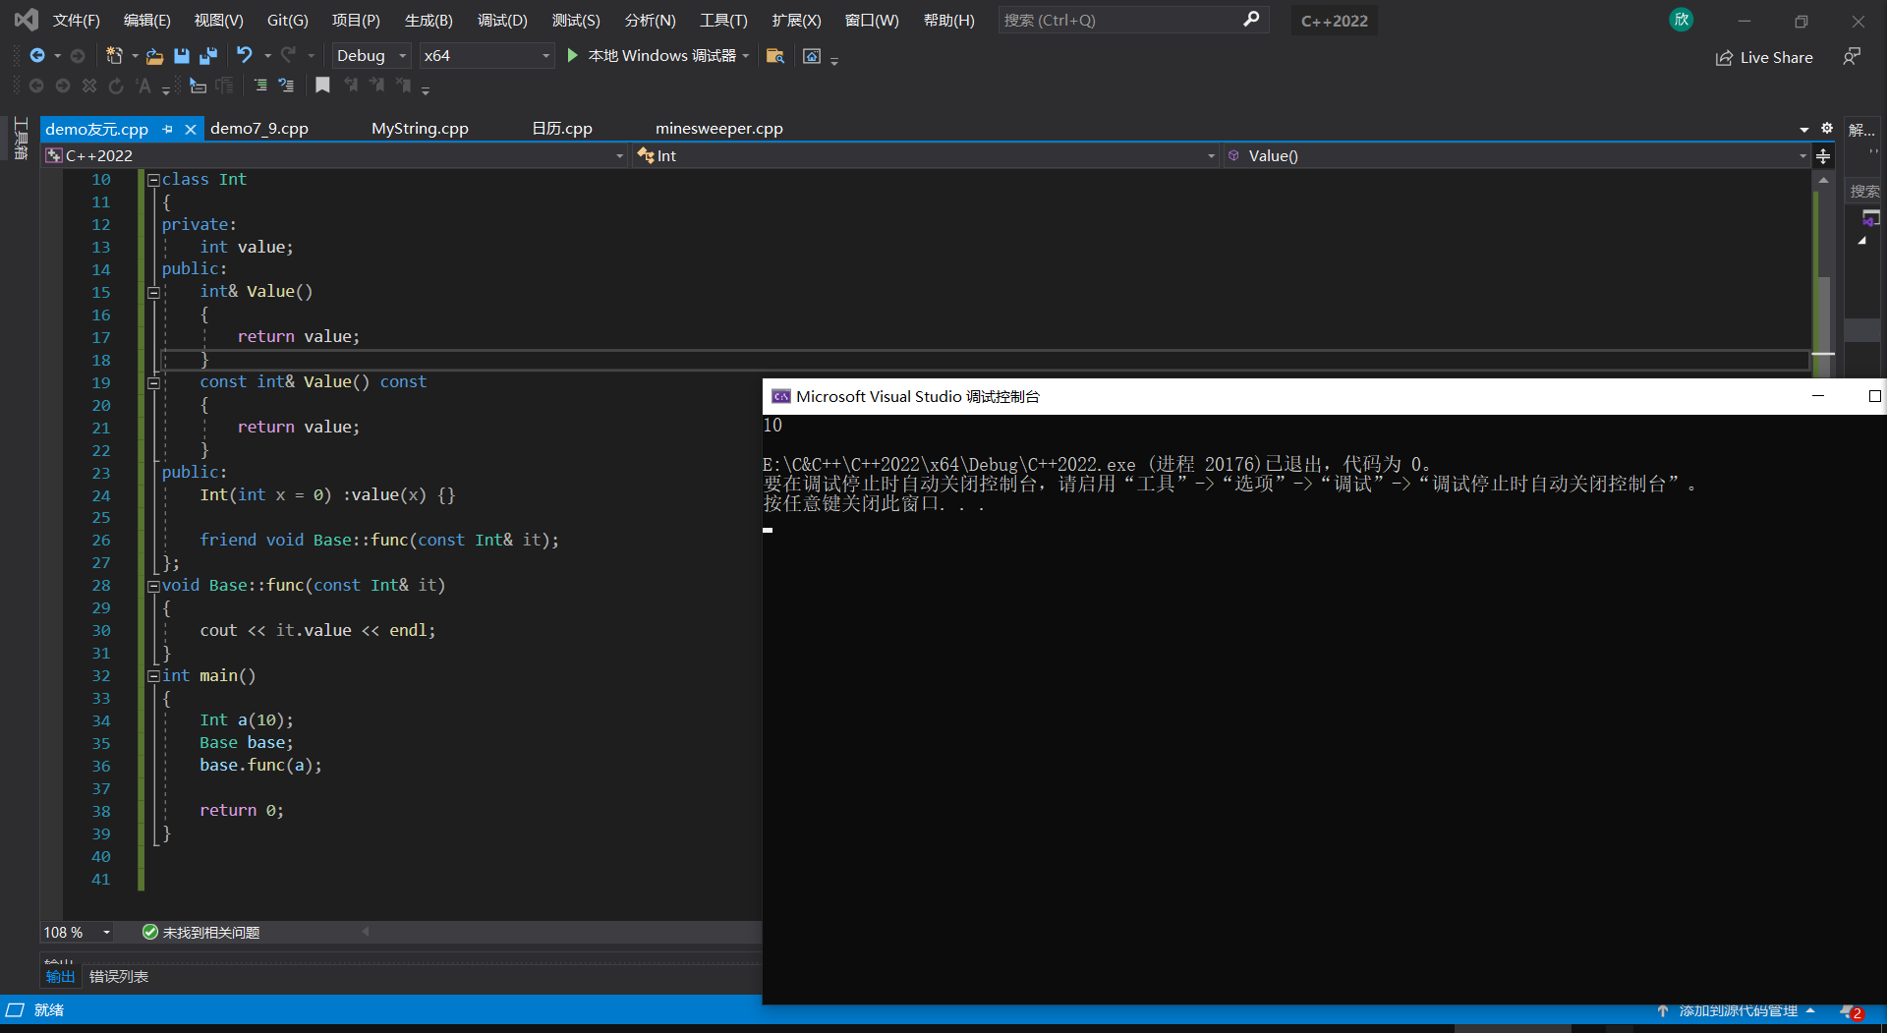Open the 工具箱 side panel tab

tap(21, 138)
